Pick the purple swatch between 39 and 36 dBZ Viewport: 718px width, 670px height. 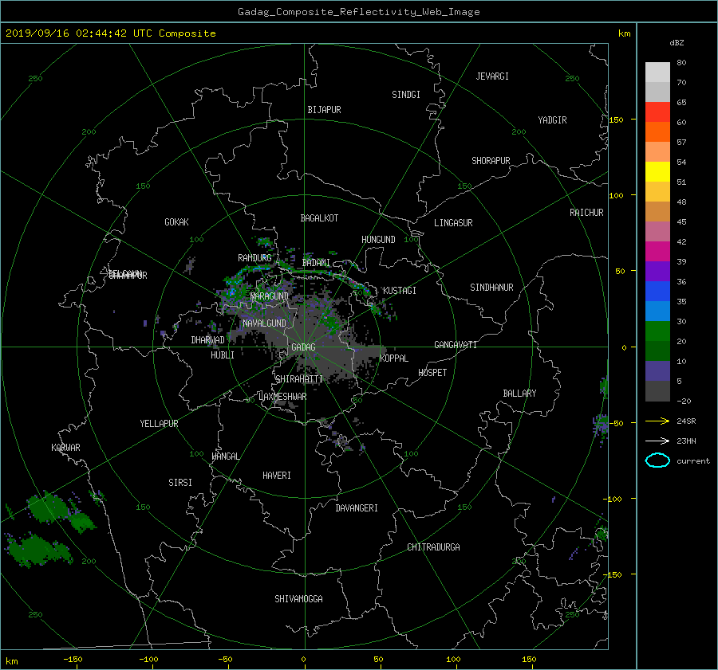tap(657, 271)
